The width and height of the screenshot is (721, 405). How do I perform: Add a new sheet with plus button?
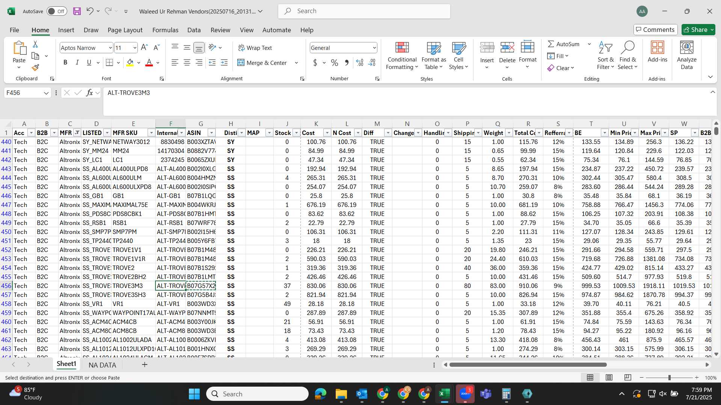click(x=144, y=364)
